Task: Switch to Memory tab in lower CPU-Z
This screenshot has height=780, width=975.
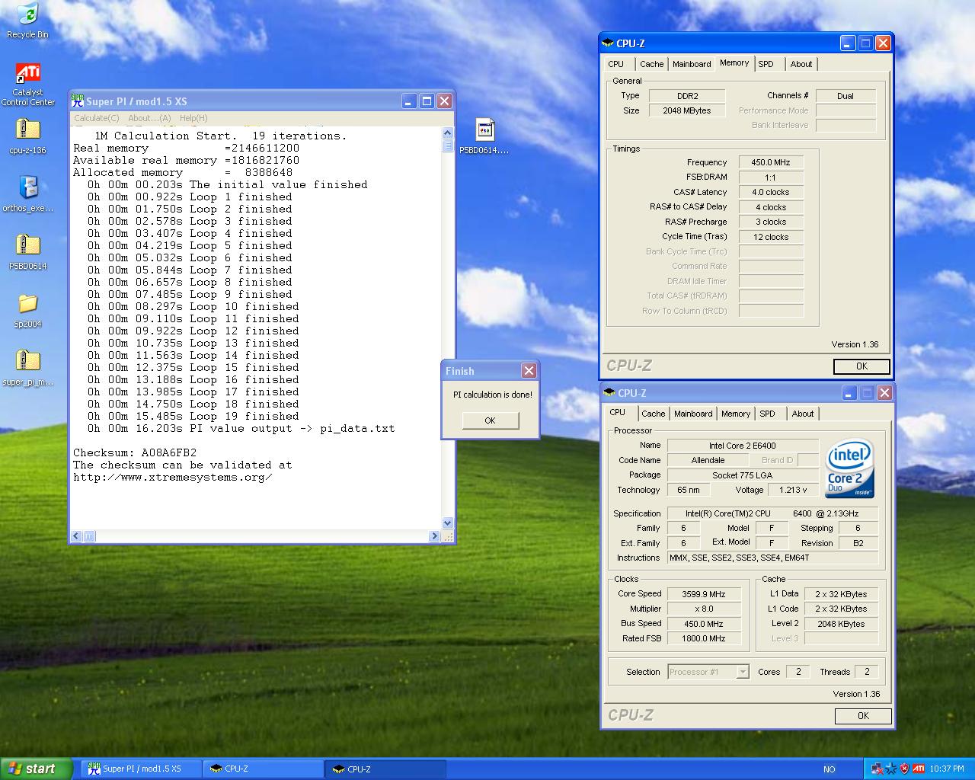Action: point(736,414)
